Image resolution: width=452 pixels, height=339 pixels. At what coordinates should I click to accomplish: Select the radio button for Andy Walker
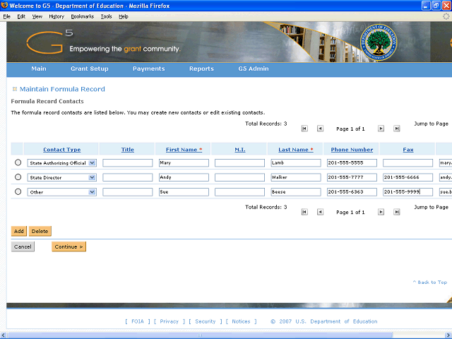pos(18,177)
